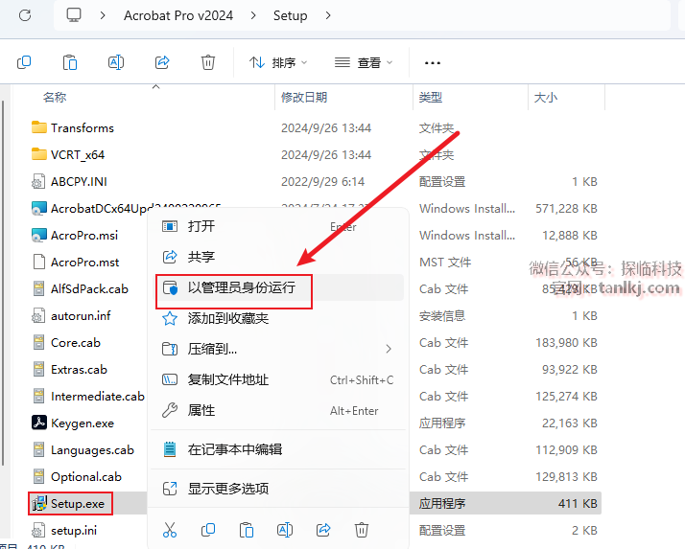Open the three-dot more options menu

[433, 63]
